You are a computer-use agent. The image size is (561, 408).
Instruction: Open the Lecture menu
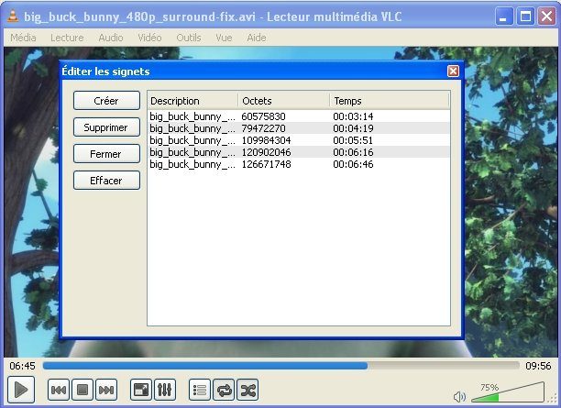point(67,38)
